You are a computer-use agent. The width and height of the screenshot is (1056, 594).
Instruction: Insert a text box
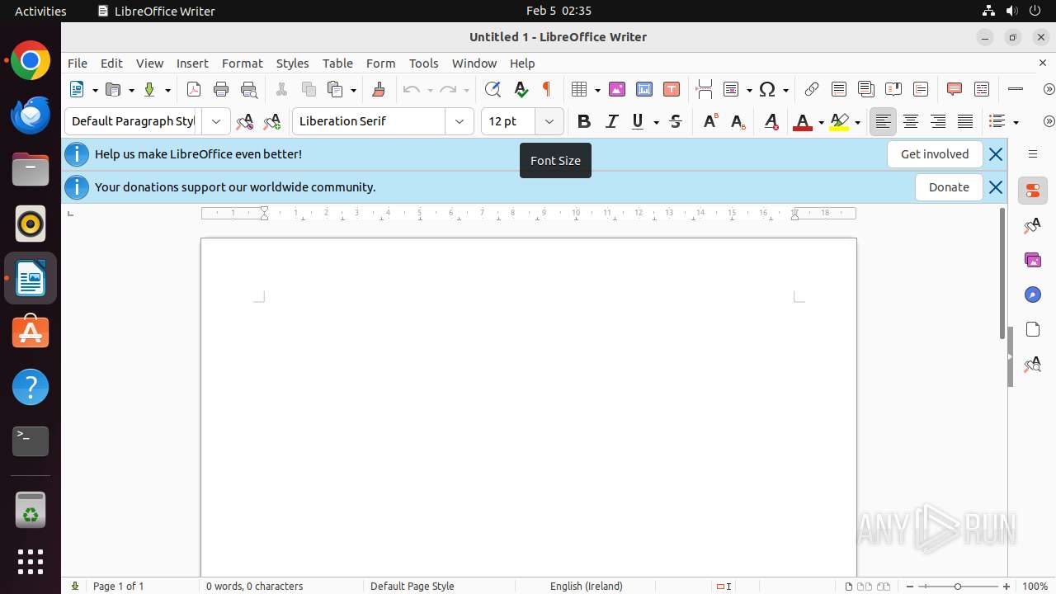(672, 90)
